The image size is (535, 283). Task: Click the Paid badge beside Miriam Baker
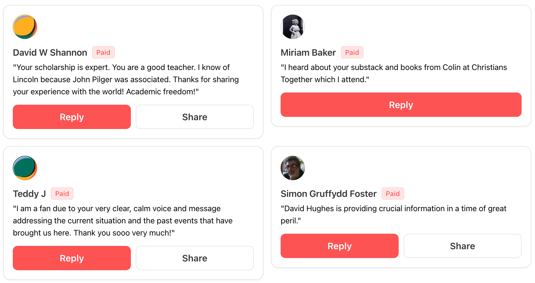[352, 53]
